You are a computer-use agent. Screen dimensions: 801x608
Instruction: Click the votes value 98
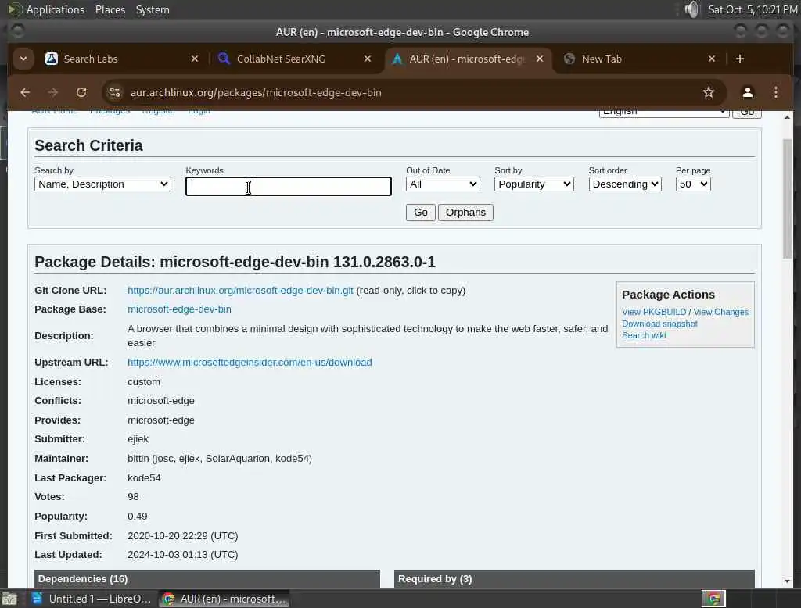point(133,497)
